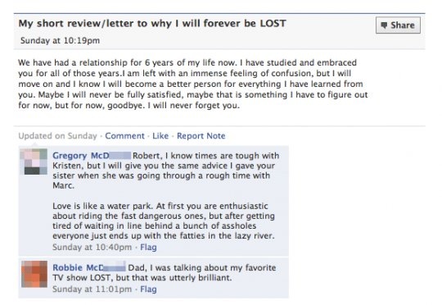
Task: Open Gregory McD's profile picture
Action: [34, 162]
